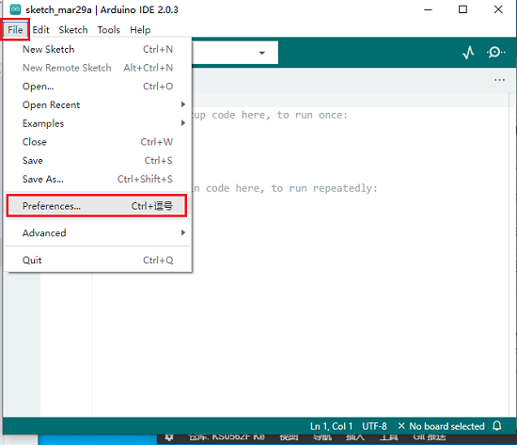Choose Preferences... from File menu
The image size is (517, 445).
(97, 206)
